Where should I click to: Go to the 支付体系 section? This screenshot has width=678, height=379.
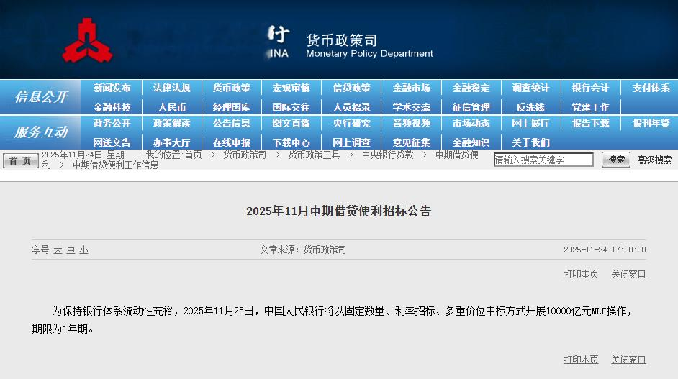[x=651, y=88]
